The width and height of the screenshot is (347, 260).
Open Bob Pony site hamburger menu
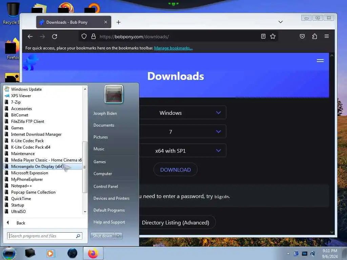(x=320, y=61)
